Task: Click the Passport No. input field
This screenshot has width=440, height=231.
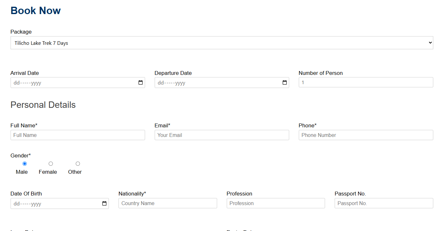Action: [x=384, y=203]
